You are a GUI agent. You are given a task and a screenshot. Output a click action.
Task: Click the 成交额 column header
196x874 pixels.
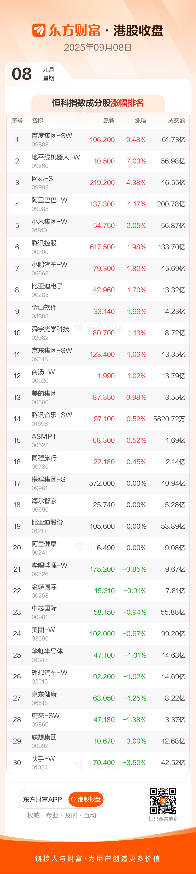[x=176, y=121]
